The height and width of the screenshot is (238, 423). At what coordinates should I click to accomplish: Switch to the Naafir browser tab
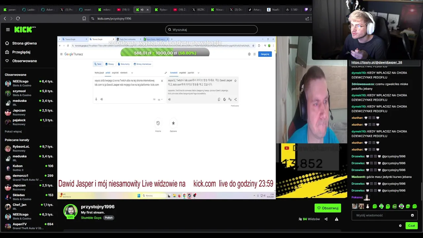273,10
